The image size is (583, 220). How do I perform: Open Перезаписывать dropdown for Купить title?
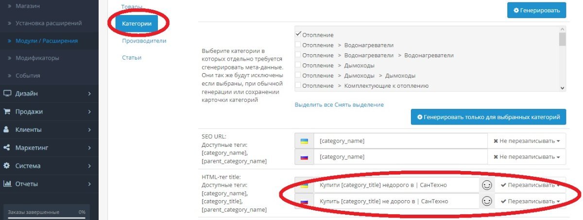530,201
